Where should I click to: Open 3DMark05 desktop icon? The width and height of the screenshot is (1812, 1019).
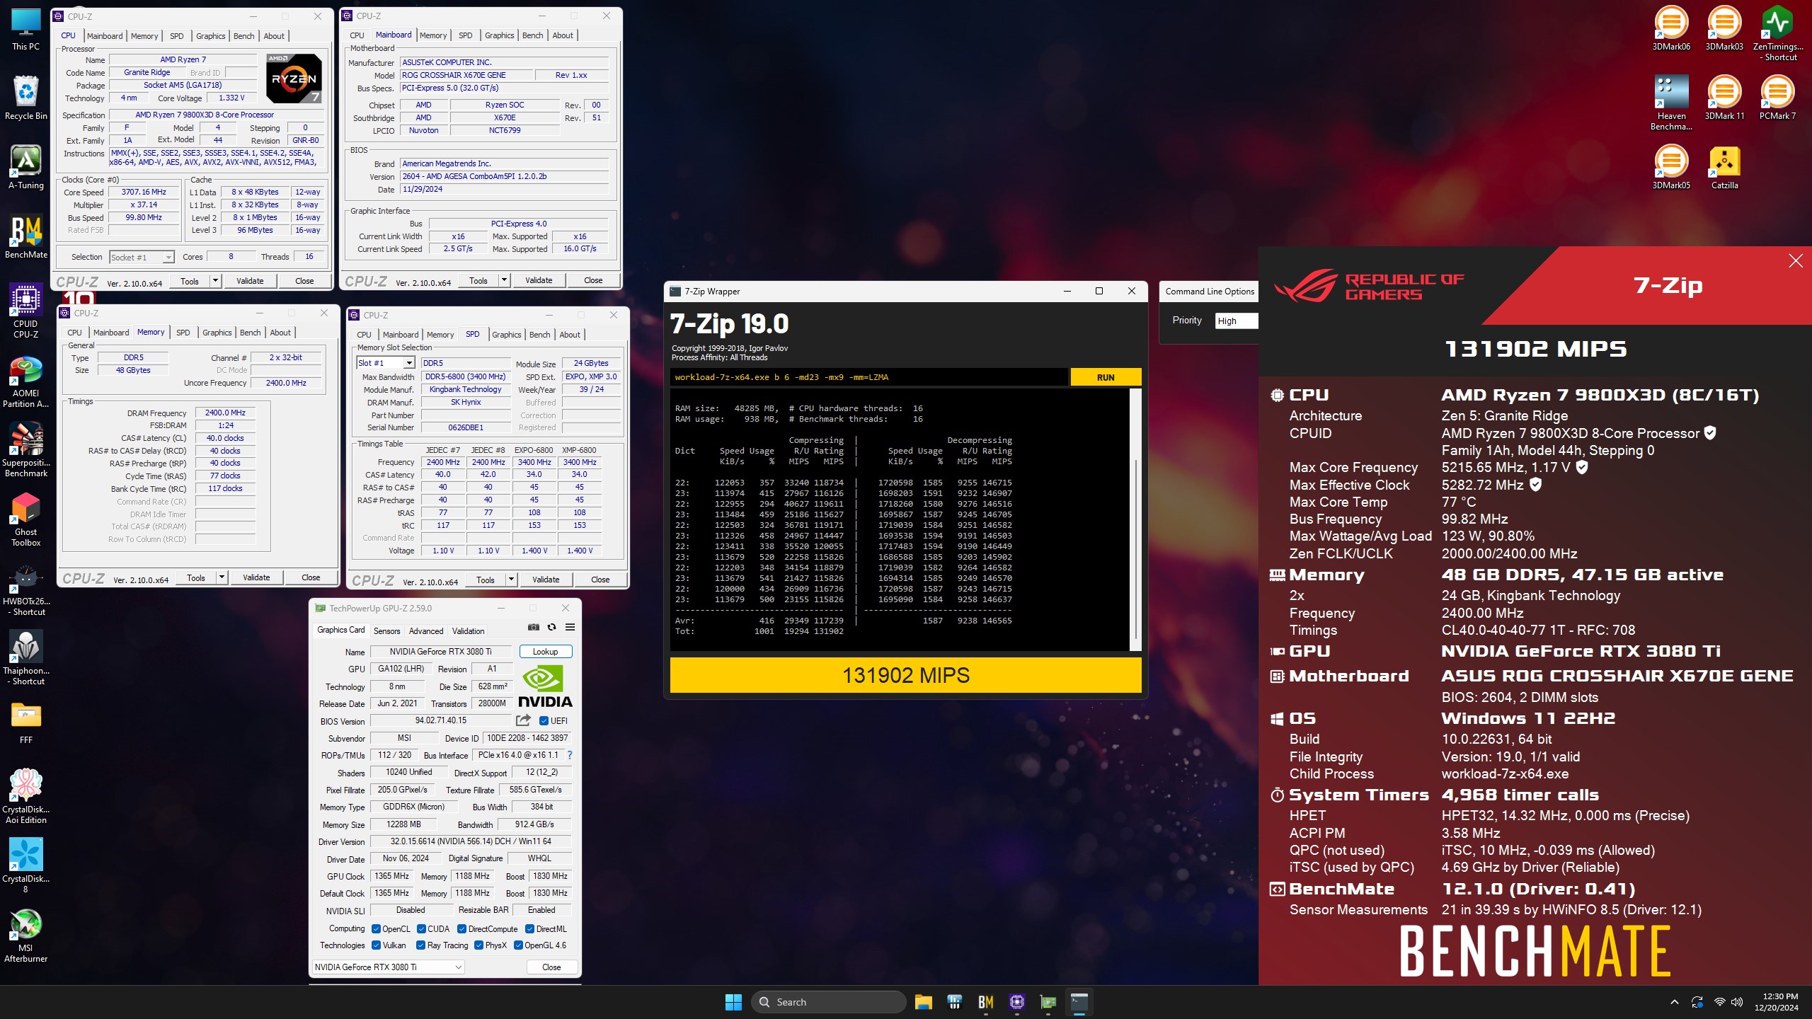pyautogui.click(x=1671, y=168)
